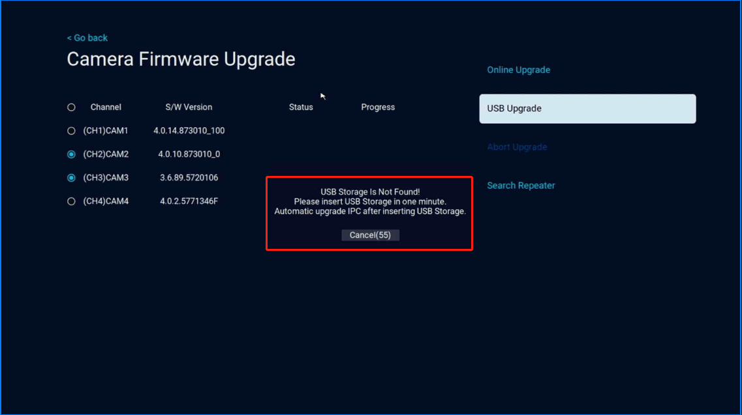Click the S/W Version column header

189,107
